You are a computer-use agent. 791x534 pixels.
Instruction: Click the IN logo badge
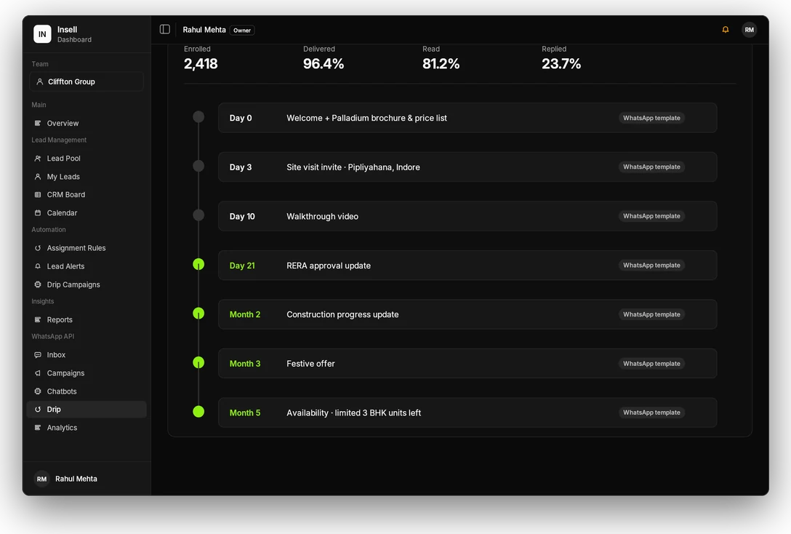pyautogui.click(x=42, y=33)
